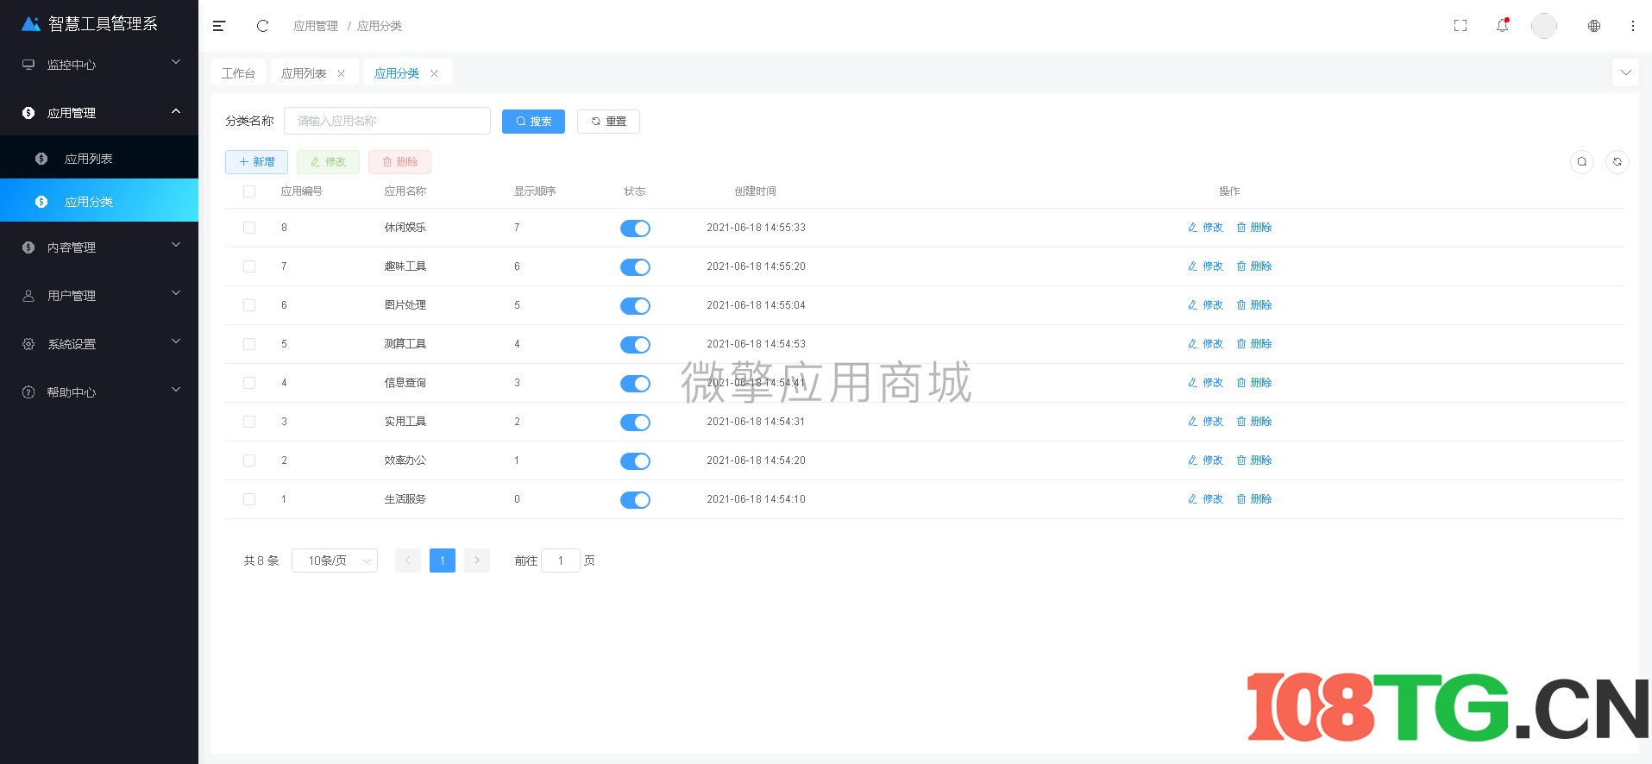The width and height of the screenshot is (1652, 764).
Task: Toggle the status switch for 图片处理
Action: coord(635,306)
